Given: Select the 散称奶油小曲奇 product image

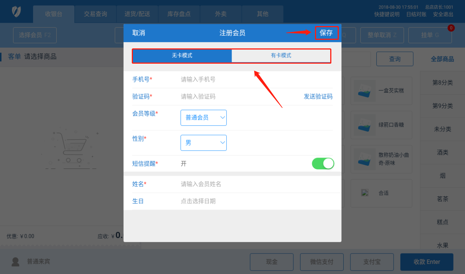Looking at the screenshot, I should pos(365,159).
